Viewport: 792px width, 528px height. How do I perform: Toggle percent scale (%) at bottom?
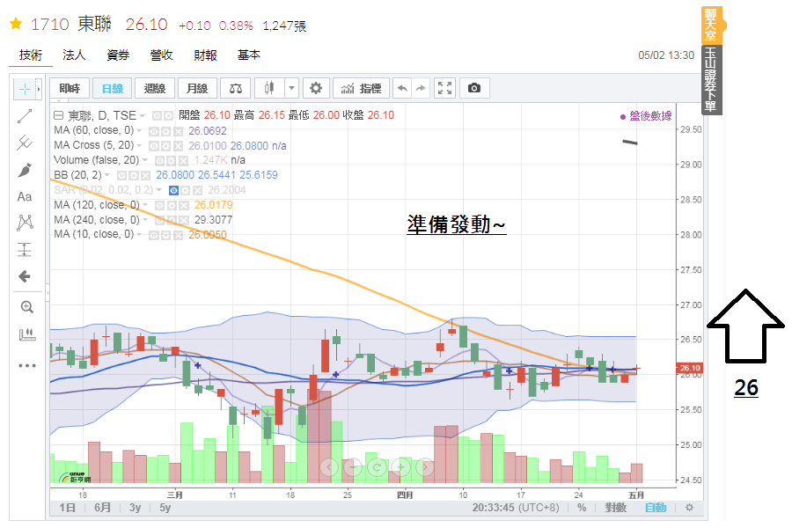(582, 508)
